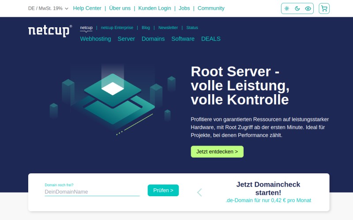Open DEALS menu
353x220 pixels.
click(x=211, y=39)
